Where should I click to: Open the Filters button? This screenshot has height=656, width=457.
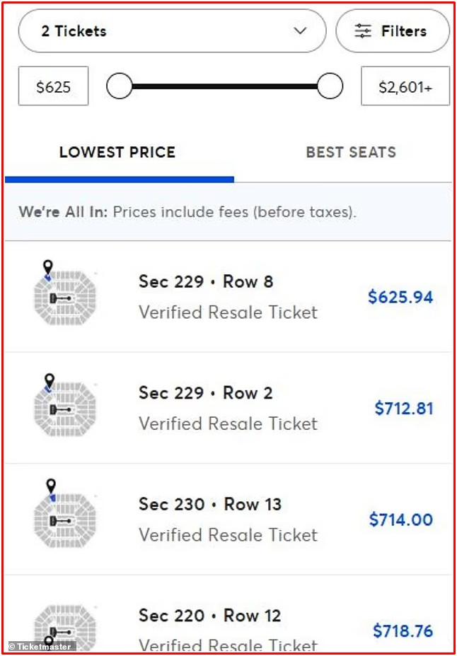point(393,31)
